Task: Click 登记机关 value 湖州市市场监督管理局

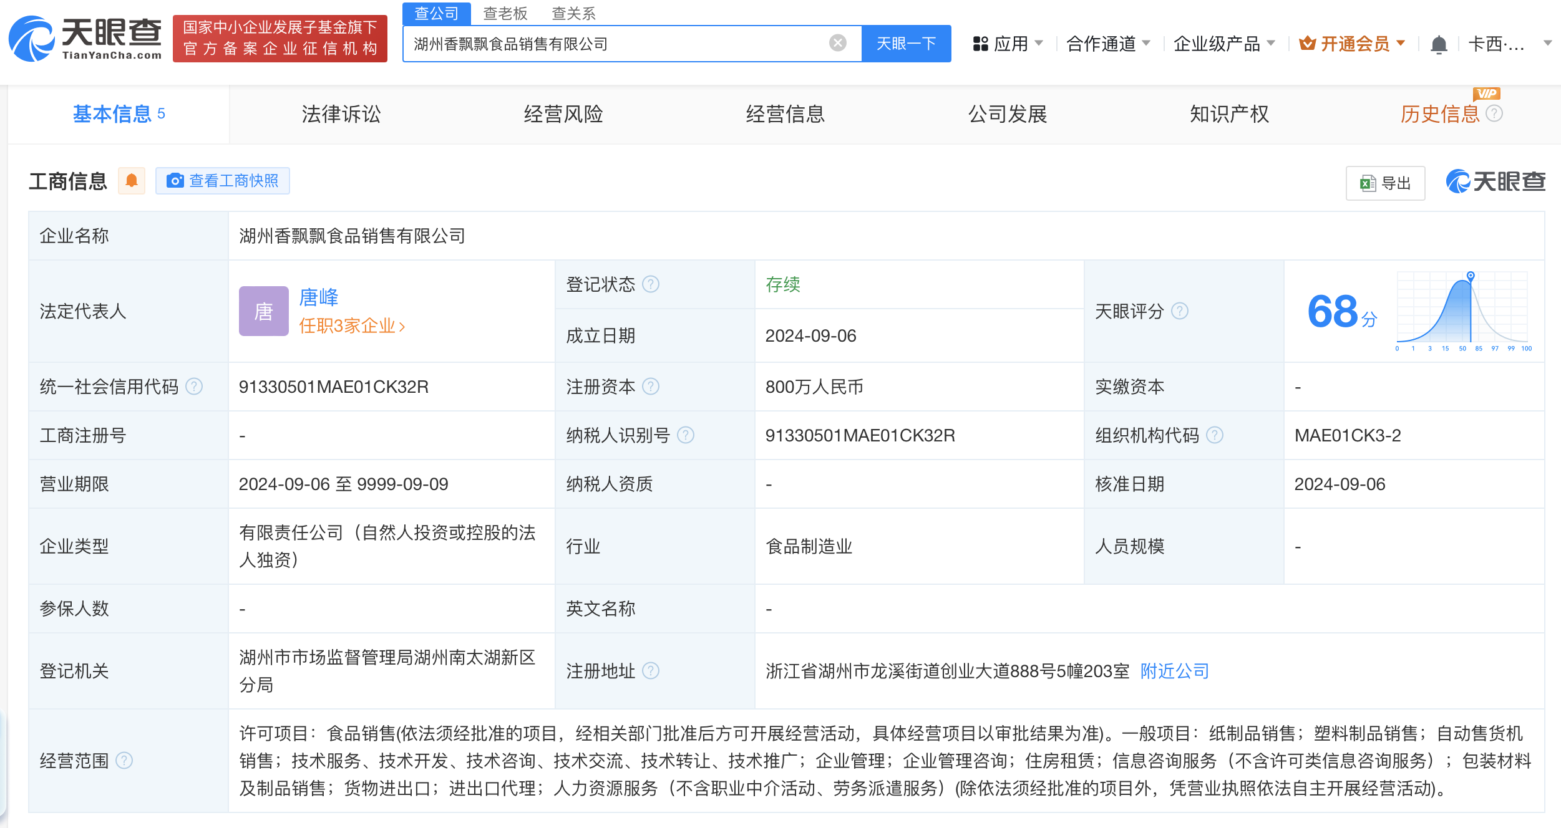Action: click(387, 671)
